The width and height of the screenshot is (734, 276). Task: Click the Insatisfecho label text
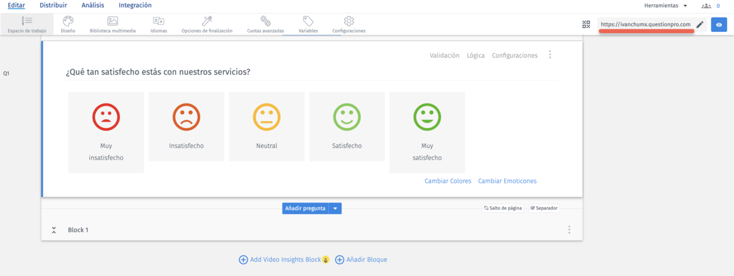(x=186, y=146)
